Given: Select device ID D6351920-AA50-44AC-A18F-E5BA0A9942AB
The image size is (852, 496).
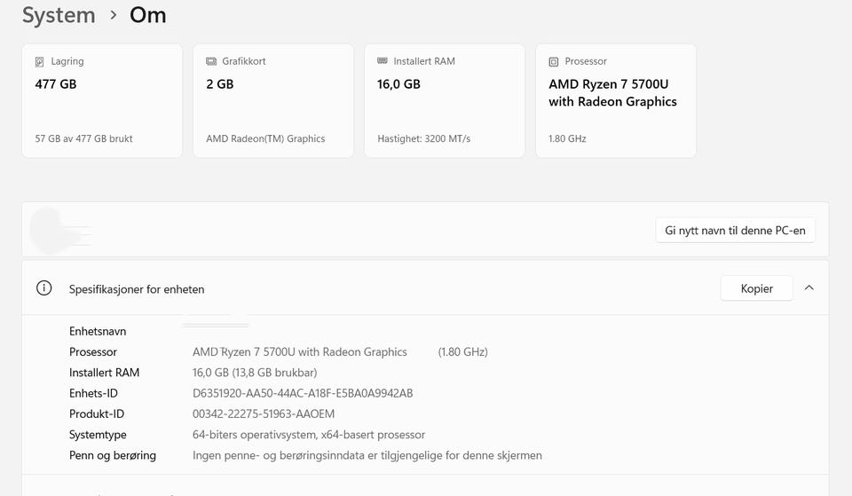Looking at the screenshot, I should coord(303,393).
